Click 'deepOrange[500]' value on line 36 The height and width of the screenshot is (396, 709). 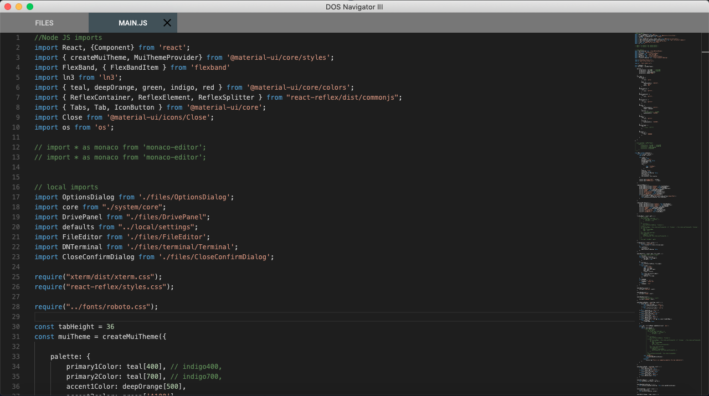152,387
